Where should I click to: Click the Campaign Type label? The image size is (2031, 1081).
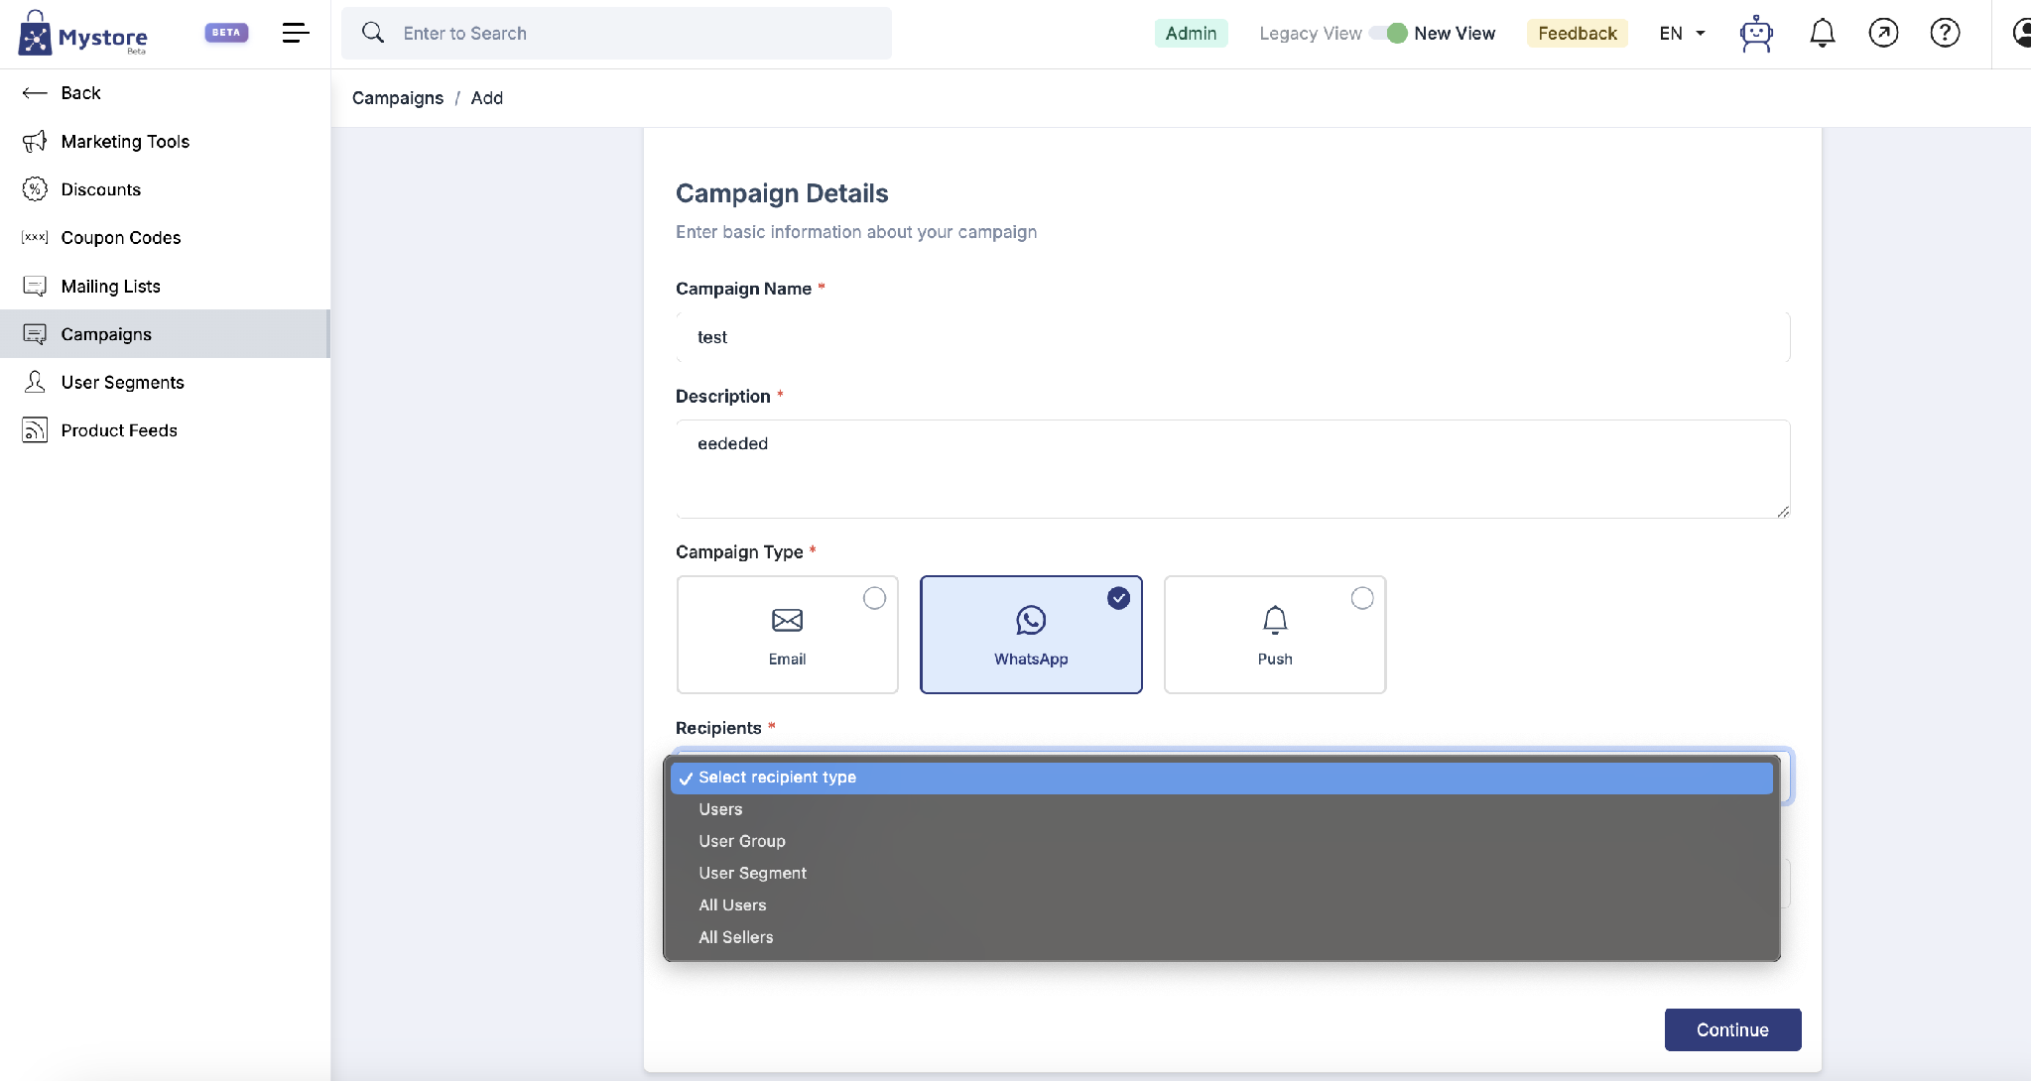point(739,552)
